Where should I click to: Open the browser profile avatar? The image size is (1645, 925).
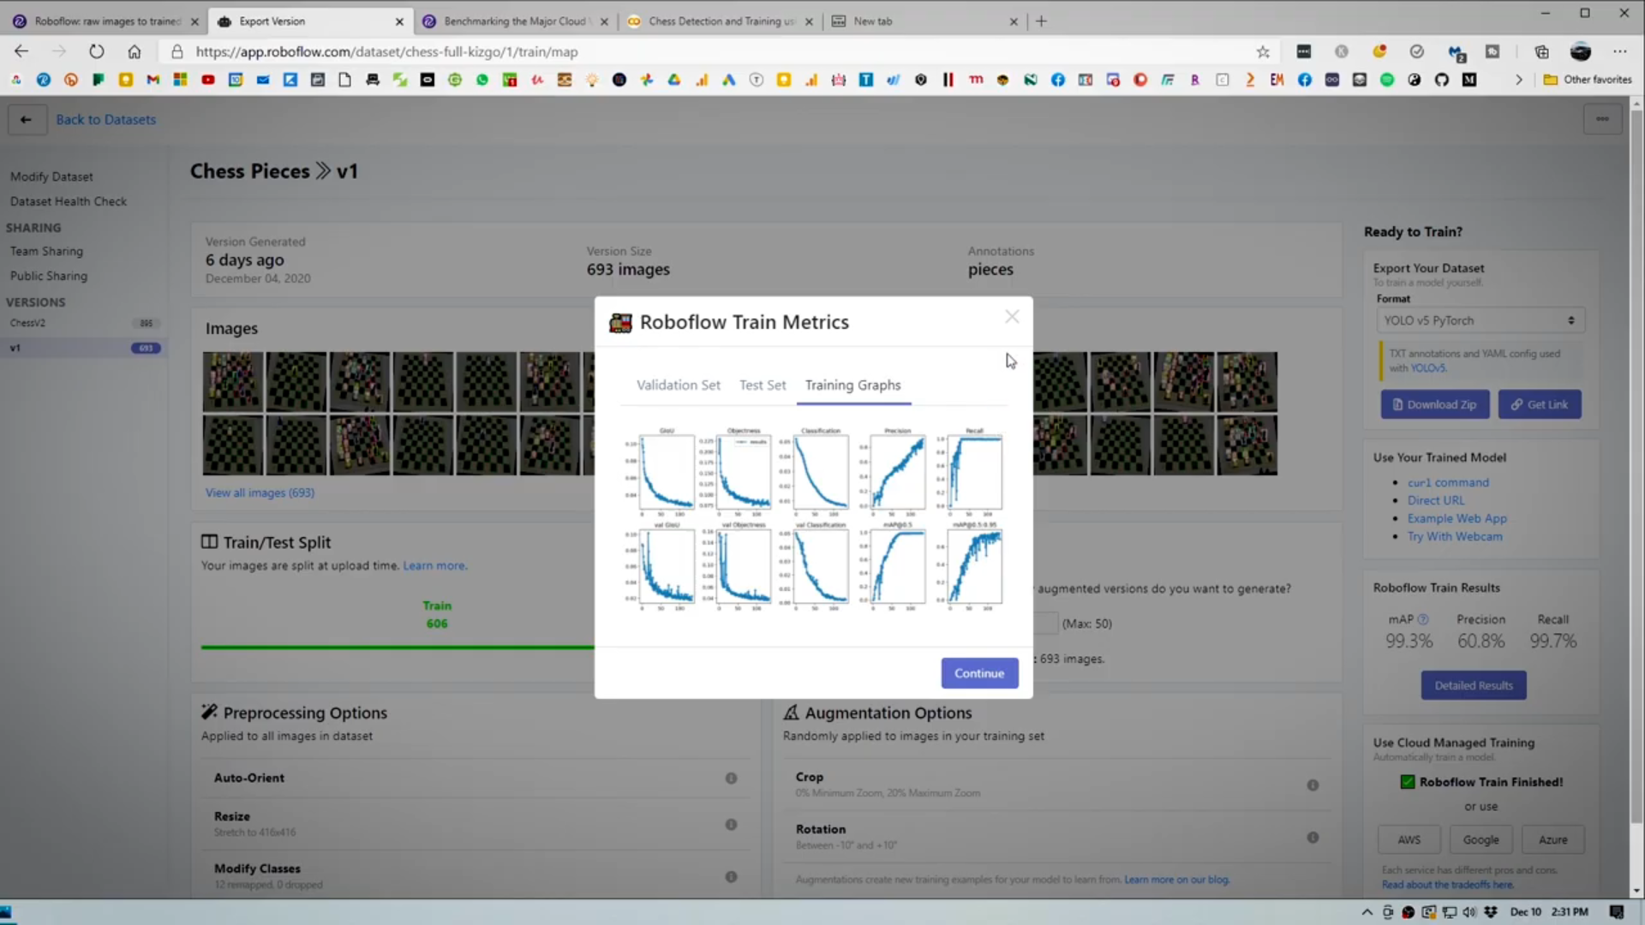coord(1581,51)
